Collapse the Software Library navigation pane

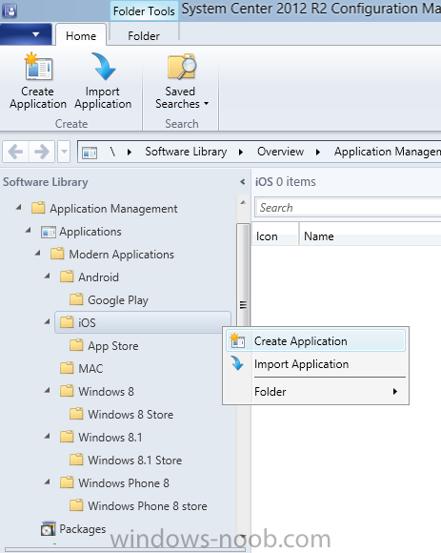click(x=242, y=182)
